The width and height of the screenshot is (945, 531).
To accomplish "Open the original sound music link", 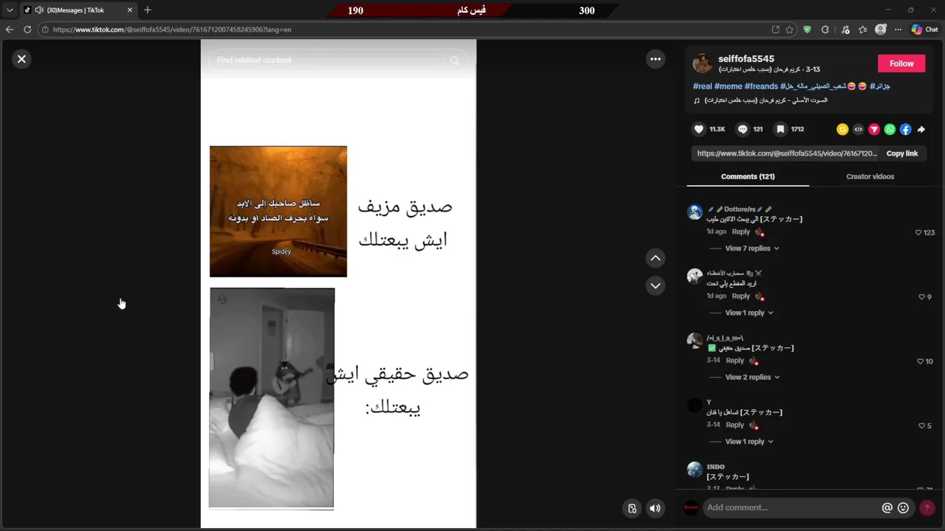I will [760, 100].
